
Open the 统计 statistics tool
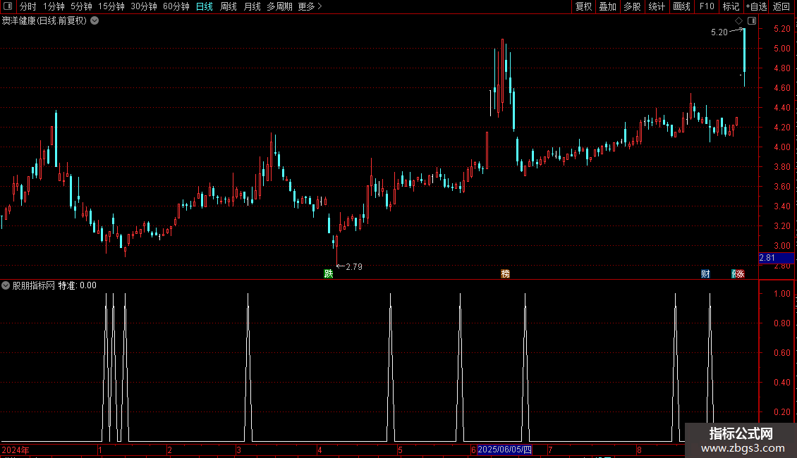tap(657, 6)
